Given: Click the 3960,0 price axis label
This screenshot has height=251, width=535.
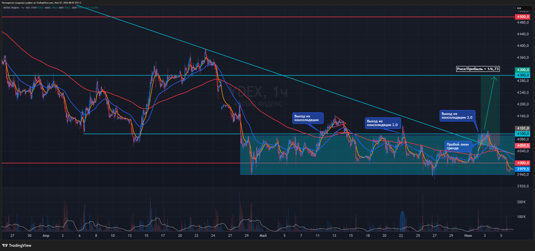Looking at the screenshot, I should 523,175.
